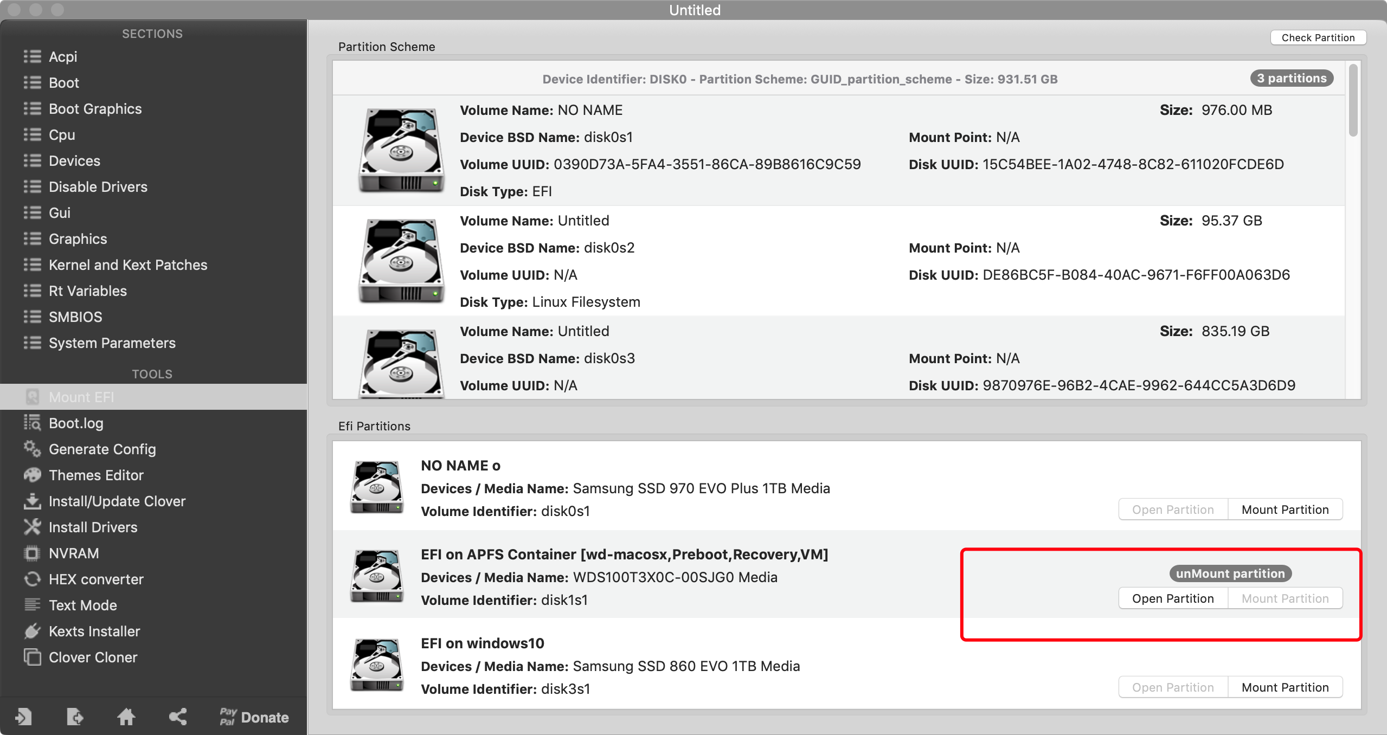
Task: Go to Kernel and Kext Patches
Action: point(128,265)
